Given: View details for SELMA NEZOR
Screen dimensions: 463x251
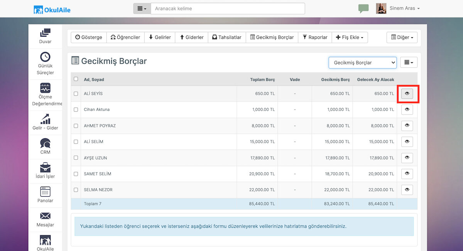Looking at the screenshot, I should tap(407, 190).
